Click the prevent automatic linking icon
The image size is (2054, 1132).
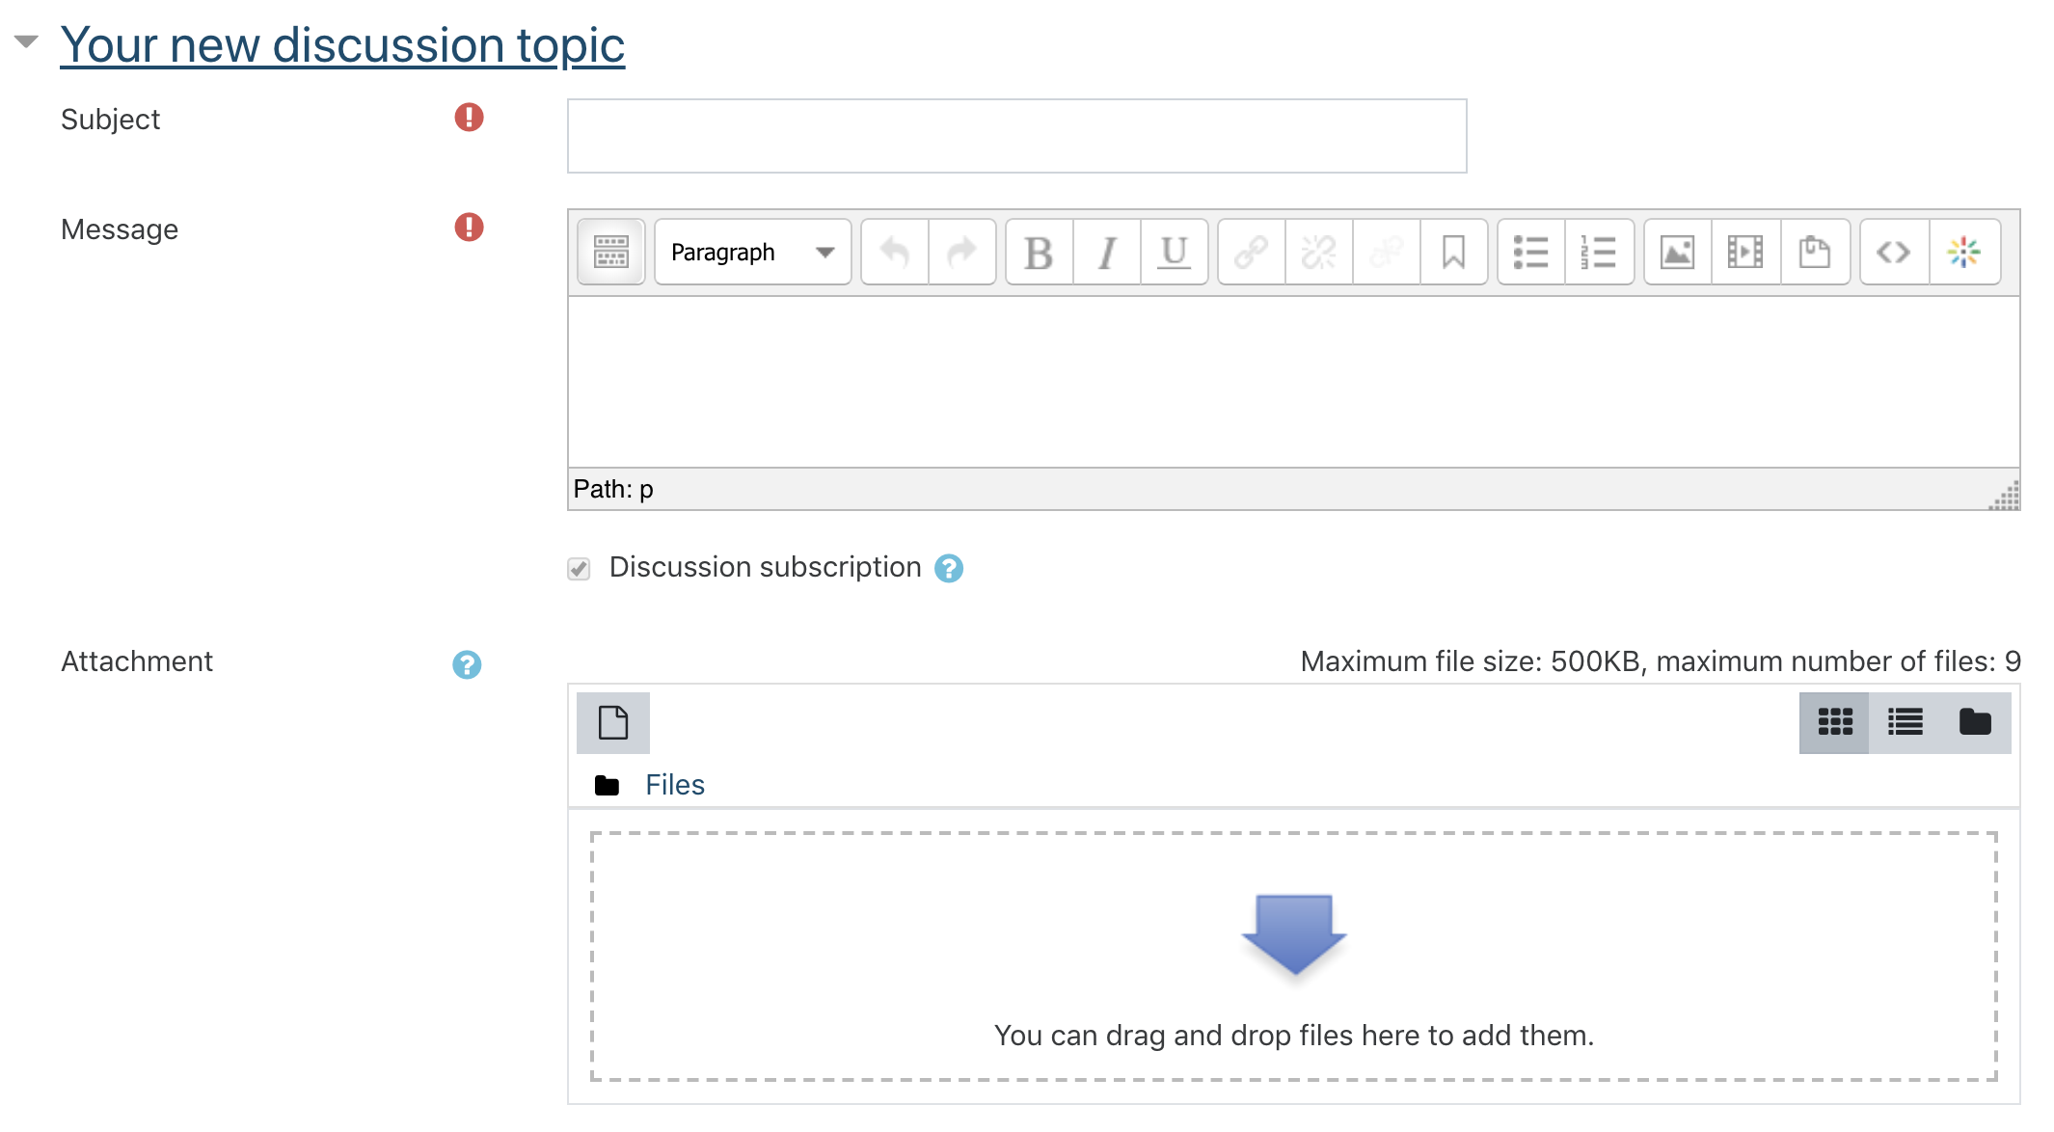coord(1387,253)
